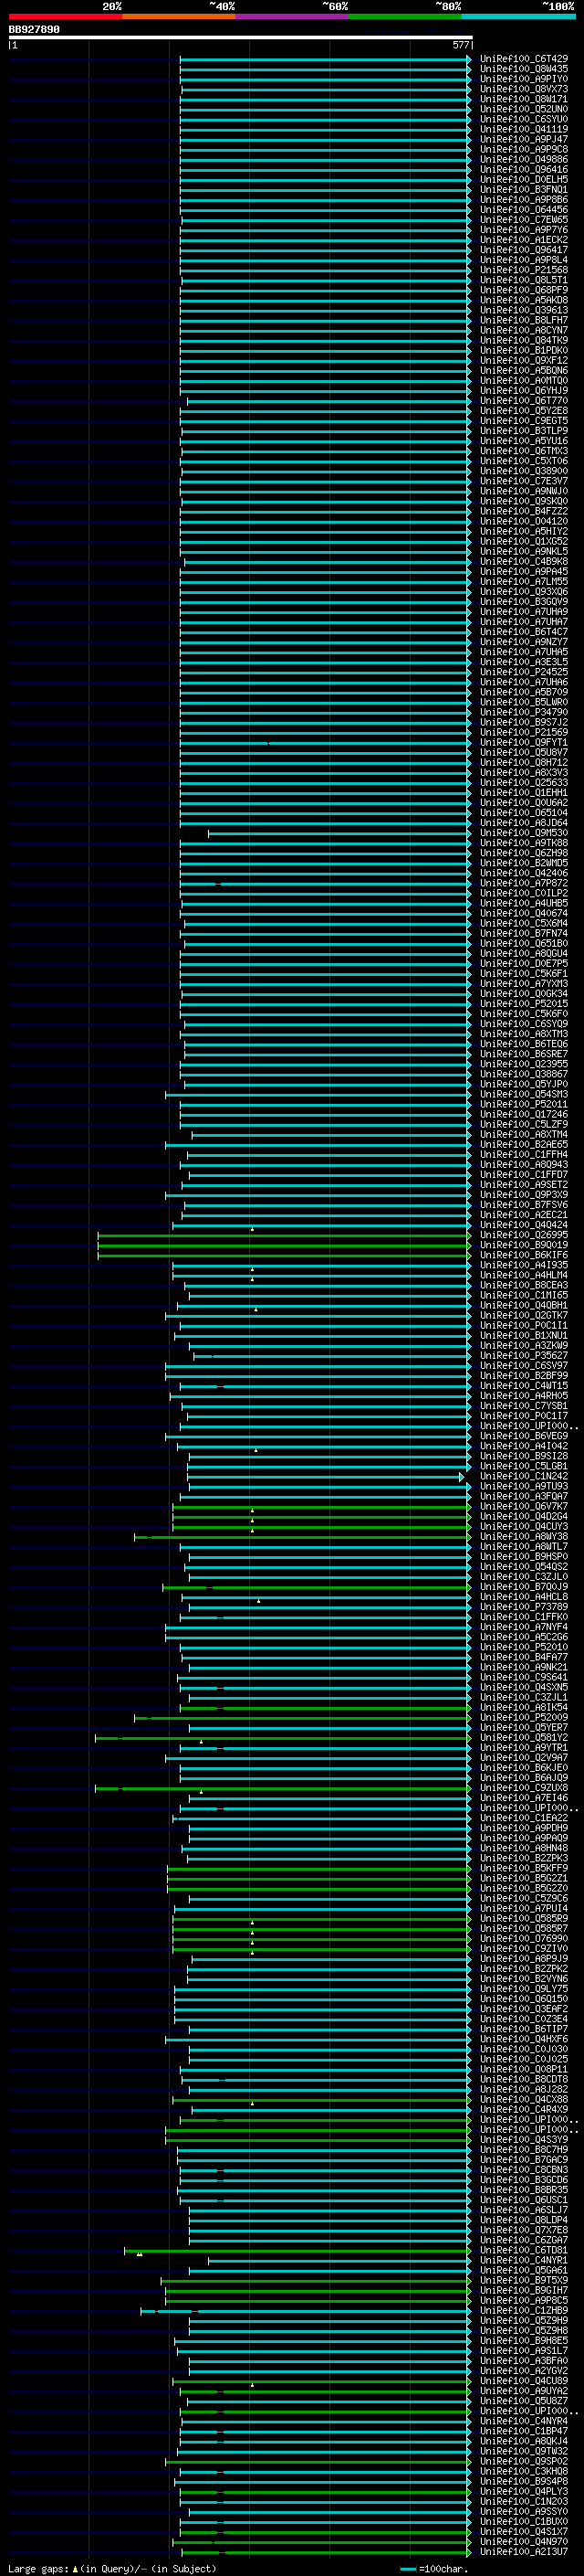The height and width of the screenshot is (2576, 584).
Task: Click the green UniRef100_Q26995 alignment bar
Action: click(285, 1236)
